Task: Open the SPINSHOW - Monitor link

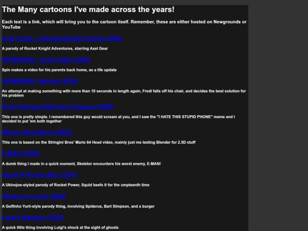Action: [40, 81]
